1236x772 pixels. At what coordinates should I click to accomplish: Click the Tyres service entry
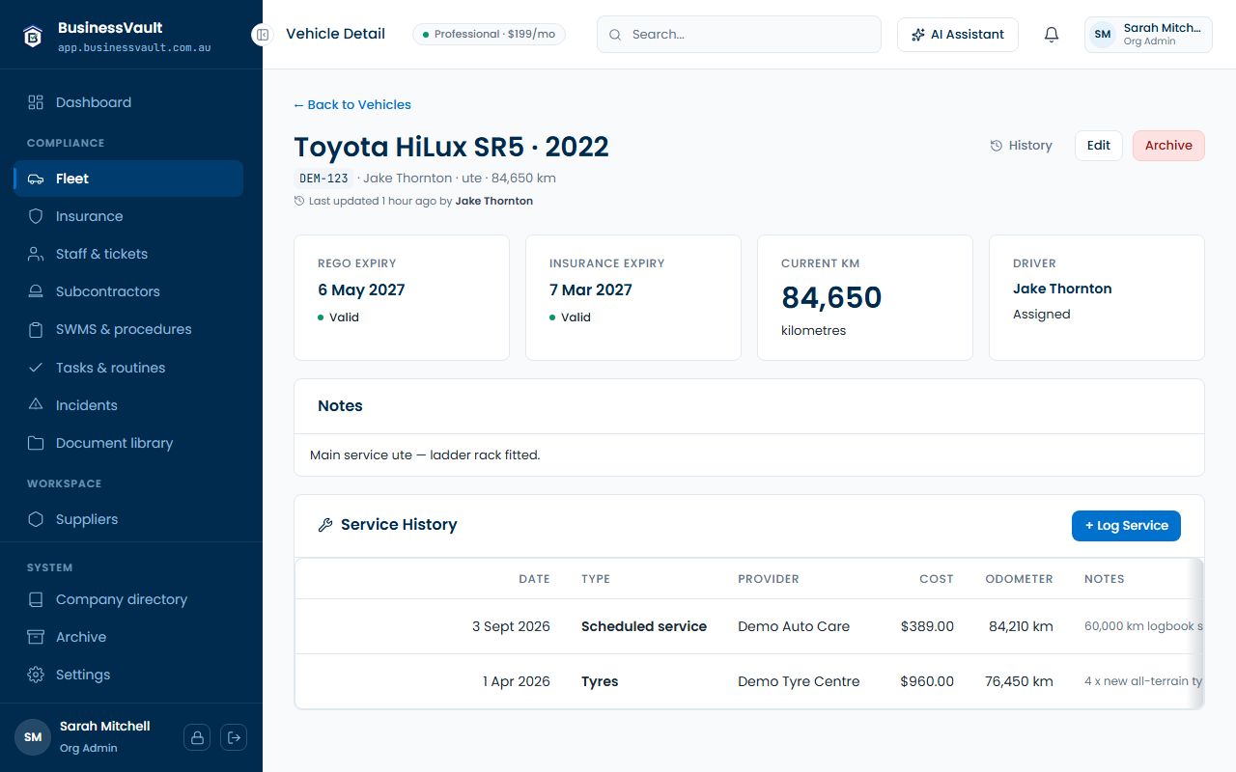point(600,681)
